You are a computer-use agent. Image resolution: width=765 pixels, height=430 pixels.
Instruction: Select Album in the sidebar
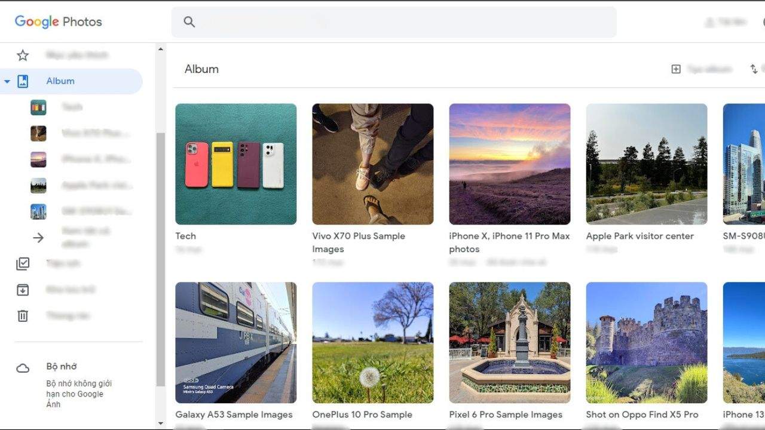click(72, 81)
